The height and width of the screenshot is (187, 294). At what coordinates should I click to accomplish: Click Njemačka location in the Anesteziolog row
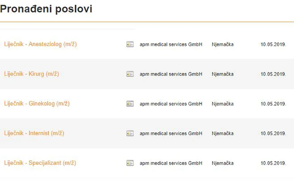(x=223, y=45)
